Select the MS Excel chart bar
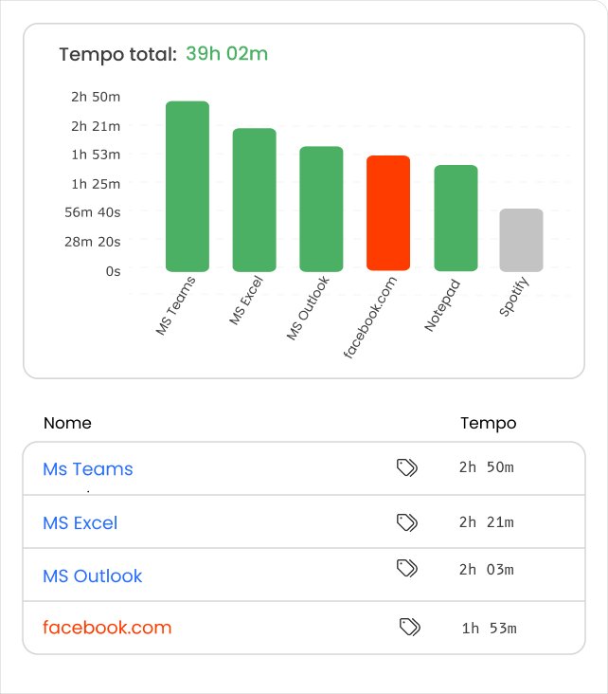 coord(254,200)
